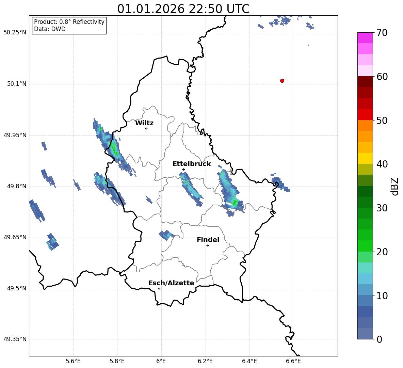
Task: Click the 5.8°E longitude label
Action: tap(117, 361)
